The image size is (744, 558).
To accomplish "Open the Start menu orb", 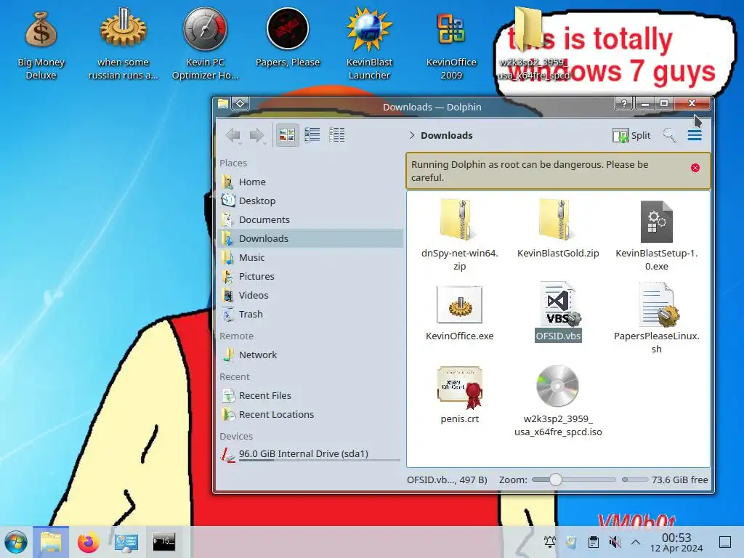I will pyautogui.click(x=16, y=542).
